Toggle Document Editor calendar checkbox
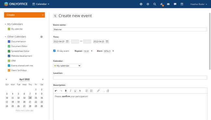This screenshot has width=211, height=120. click(9, 46)
